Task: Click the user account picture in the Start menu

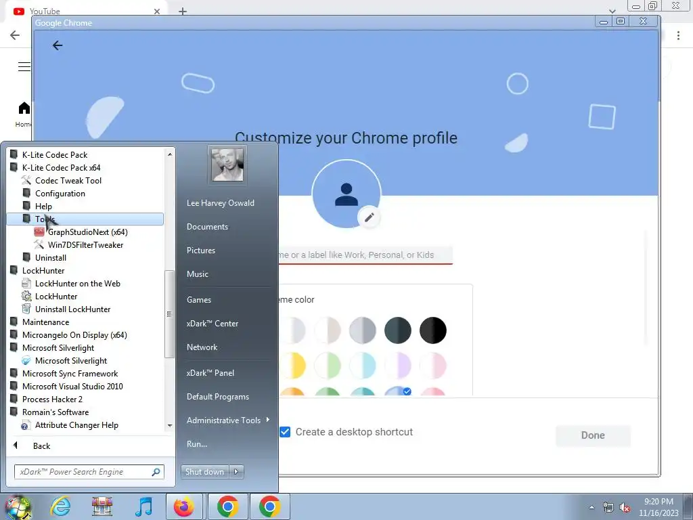Action: click(227, 165)
